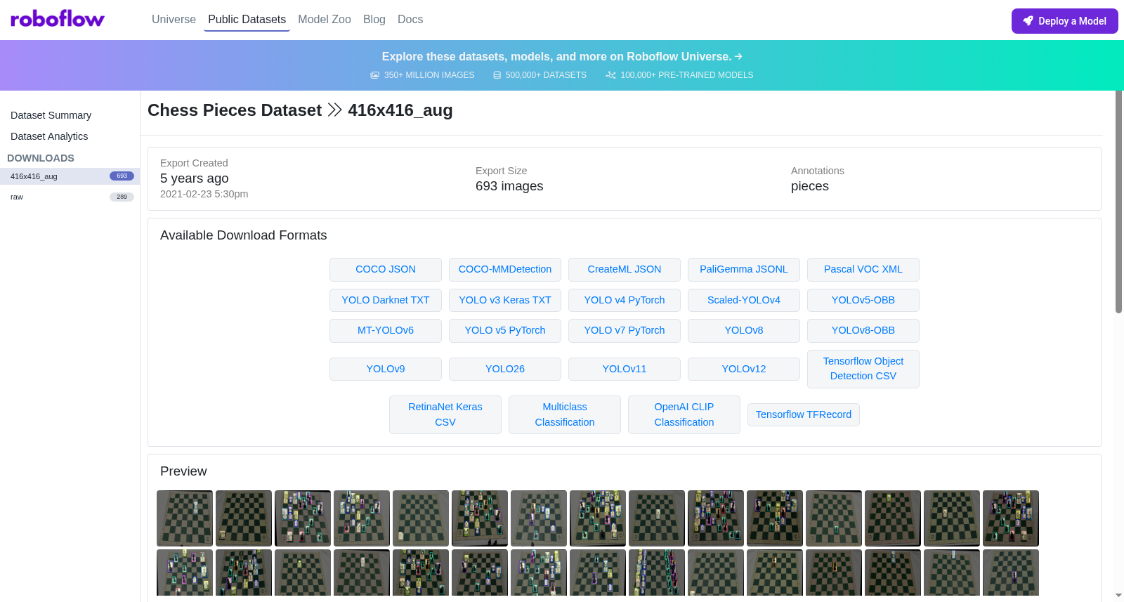Click the page vertical scrollbar

(x=1119, y=202)
